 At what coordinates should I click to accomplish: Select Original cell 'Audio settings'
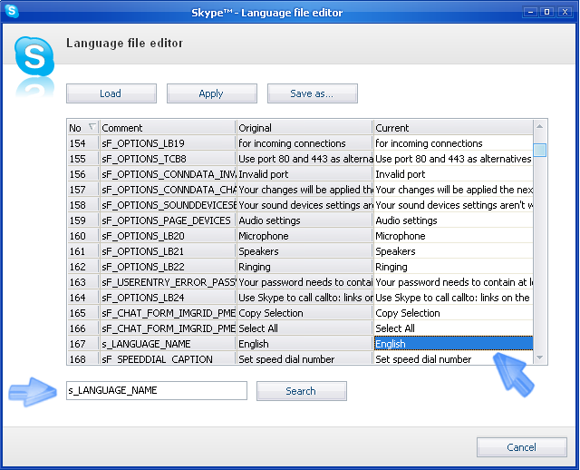[x=304, y=220]
